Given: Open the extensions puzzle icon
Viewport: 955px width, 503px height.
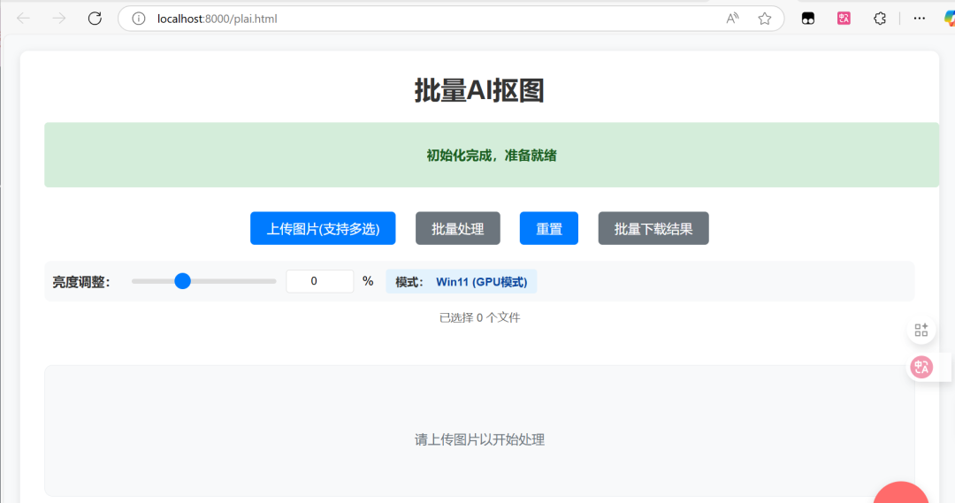Looking at the screenshot, I should click(880, 19).
